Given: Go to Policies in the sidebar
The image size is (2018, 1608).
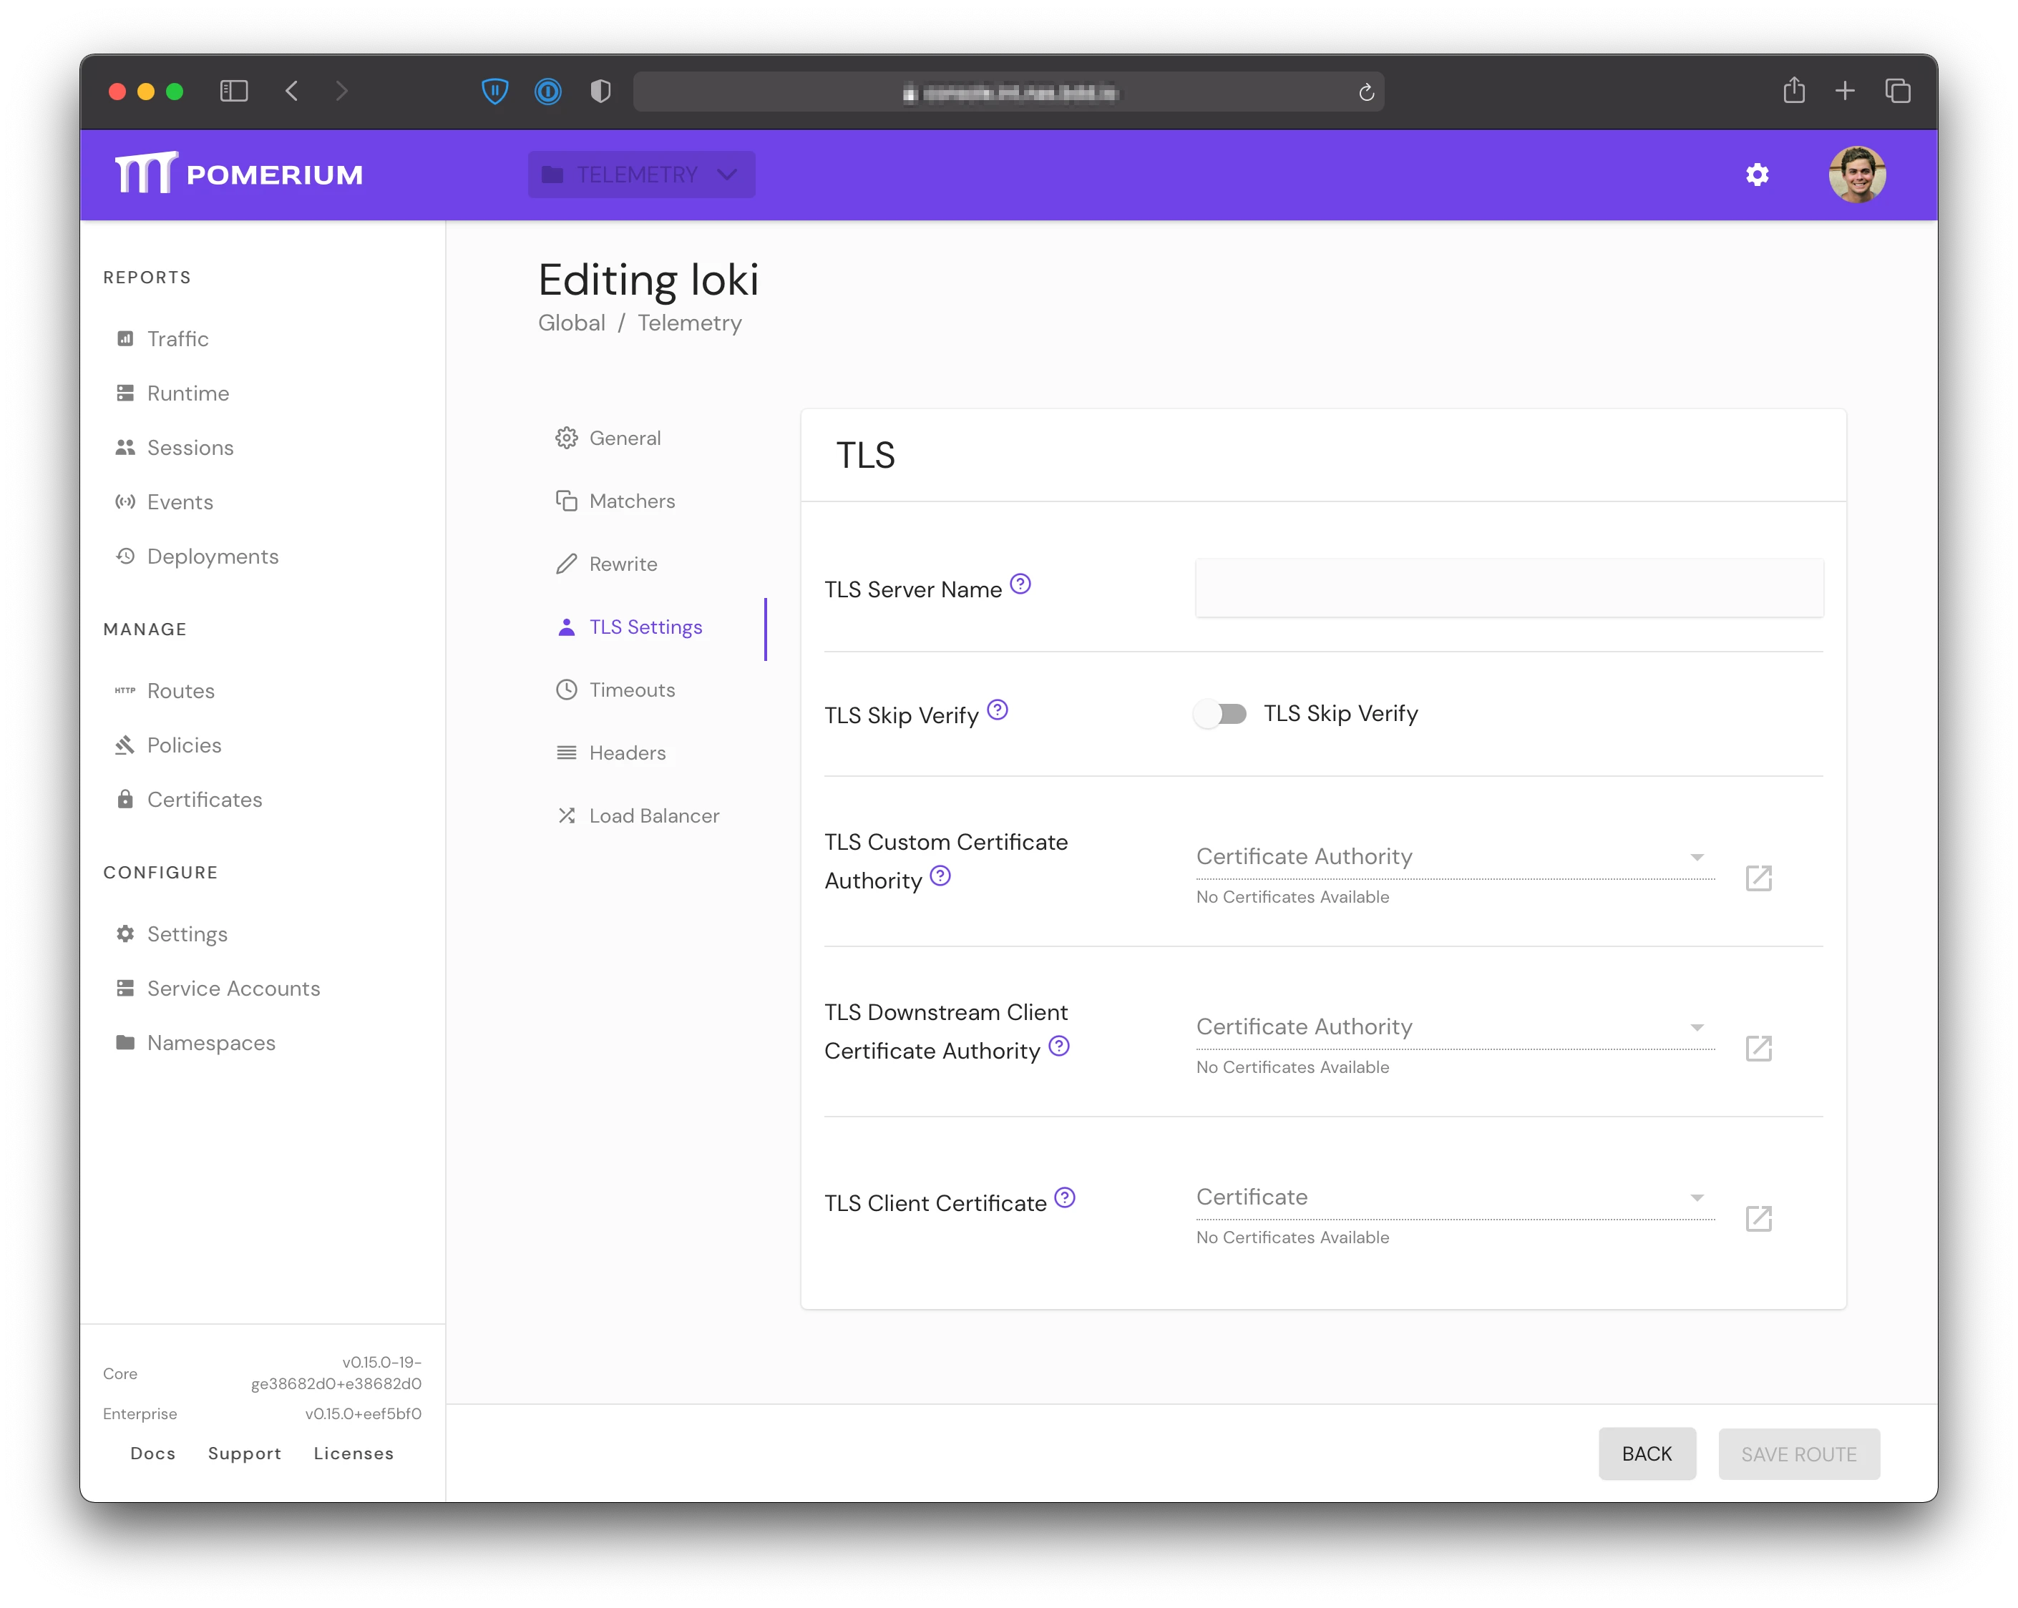Looking at the screenshot, I should tap(185, 745).
